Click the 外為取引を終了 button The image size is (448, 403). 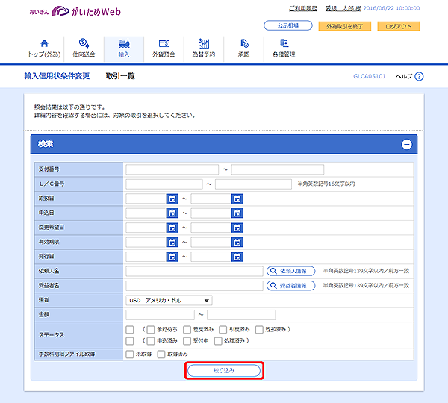[x=344, y=26]
